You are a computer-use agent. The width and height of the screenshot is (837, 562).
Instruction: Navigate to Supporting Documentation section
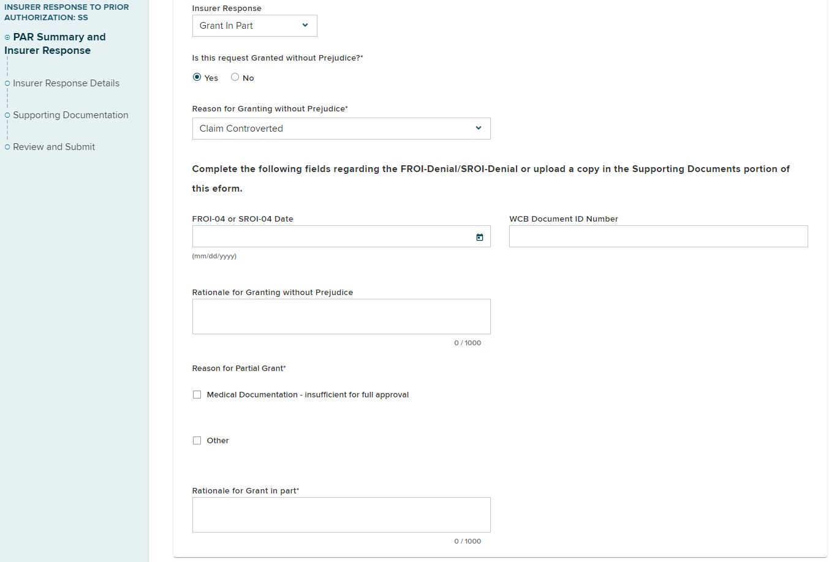tap(70, 115)
